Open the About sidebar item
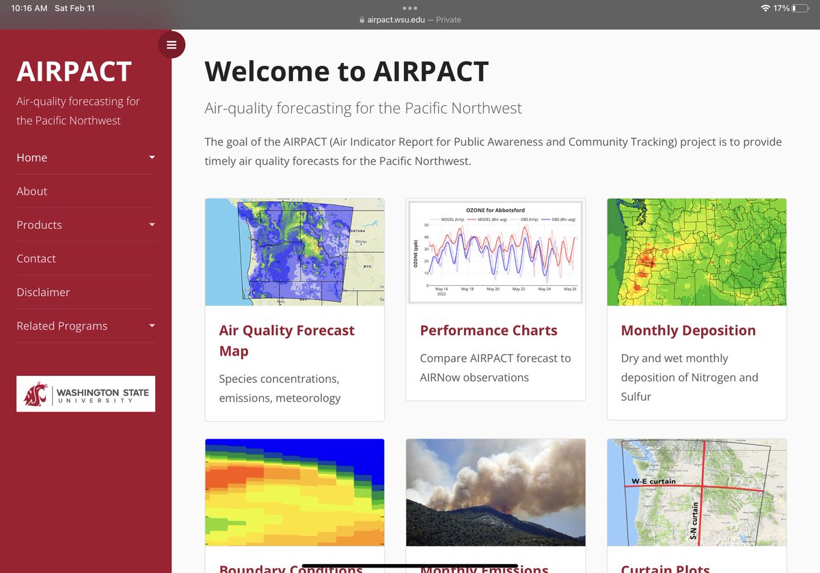The width and height of the screenshot is (820, 573). click(x=32, y=191)
